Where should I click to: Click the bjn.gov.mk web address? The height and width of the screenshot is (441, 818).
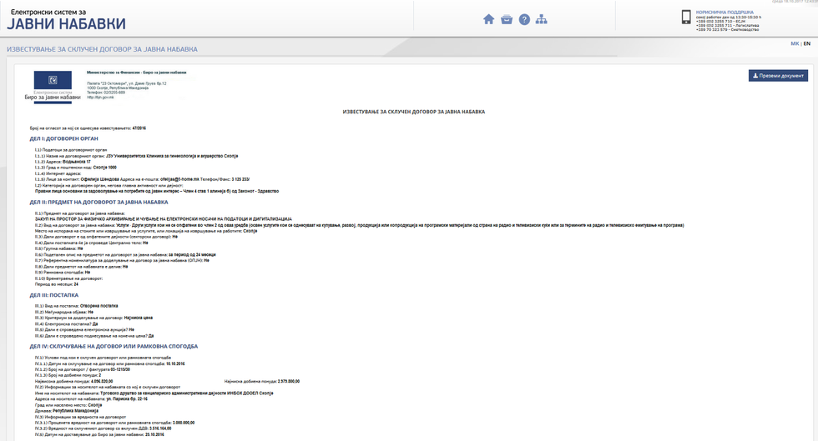[100, 98]
